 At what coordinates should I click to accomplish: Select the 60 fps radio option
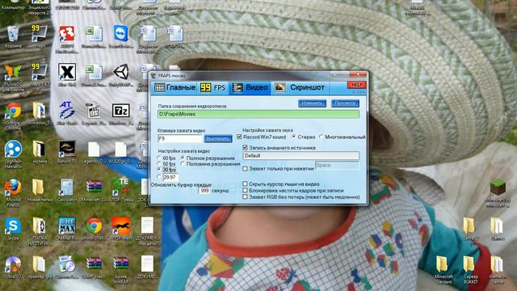pos(160,158)
